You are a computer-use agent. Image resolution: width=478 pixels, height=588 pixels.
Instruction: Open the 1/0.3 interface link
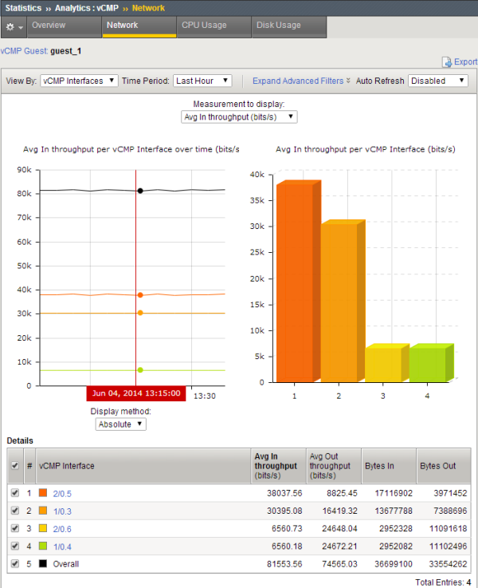[61, 511]
